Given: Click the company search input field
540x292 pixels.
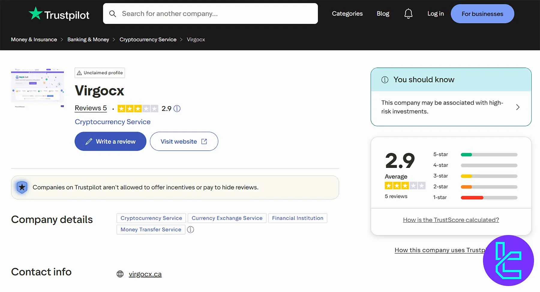Looking at the screenshot, I should 210,13.
